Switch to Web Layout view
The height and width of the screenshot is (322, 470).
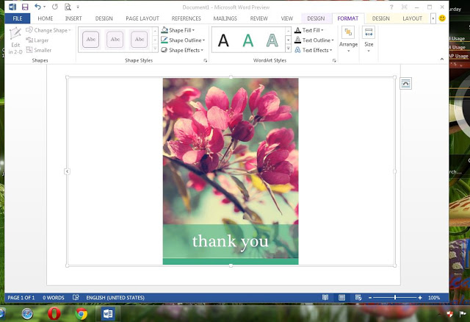358,298
